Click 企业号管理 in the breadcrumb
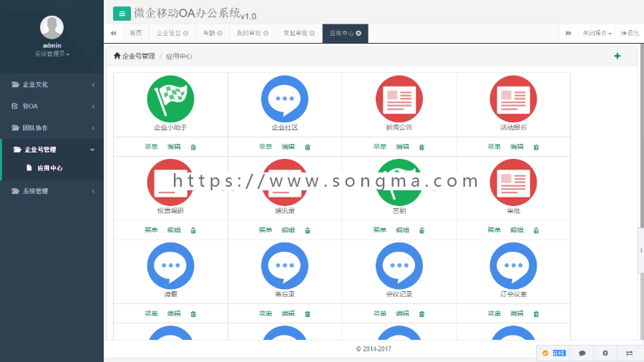The image size is (644, 362). coord(138,57)
